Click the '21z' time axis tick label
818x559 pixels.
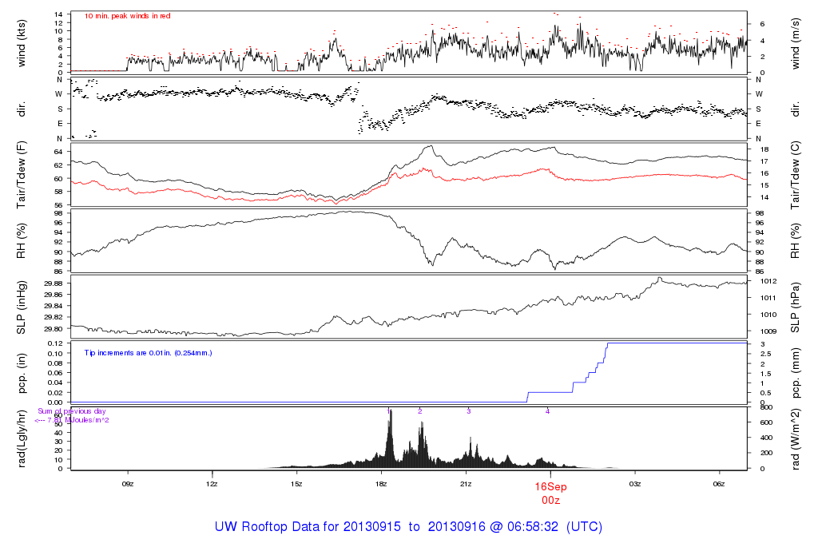coord(466,484)
